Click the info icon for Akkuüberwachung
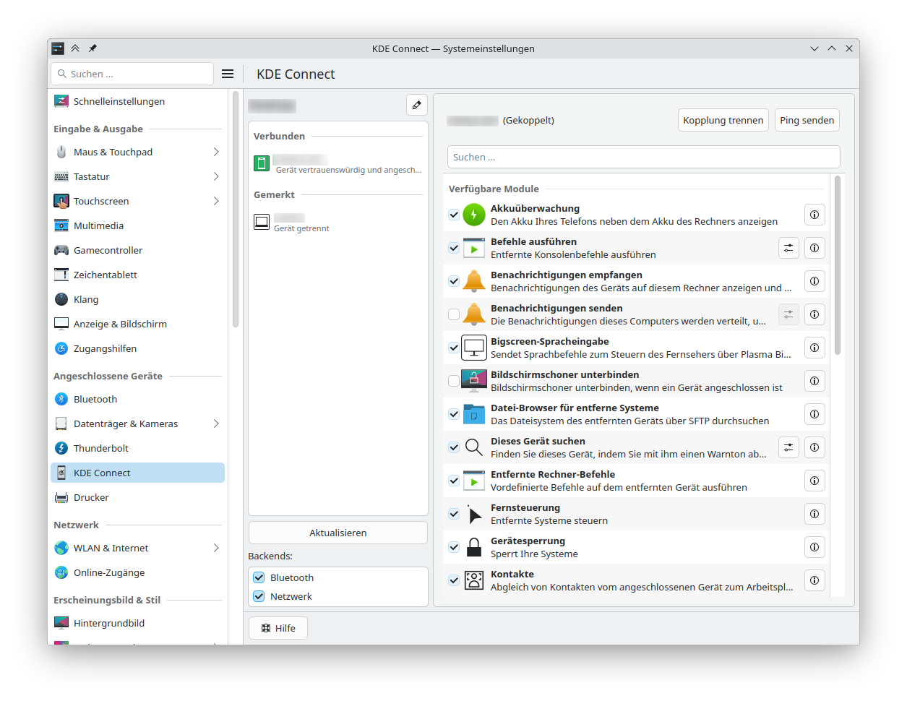This screenshot has width=907, height=701. [814, 215]
